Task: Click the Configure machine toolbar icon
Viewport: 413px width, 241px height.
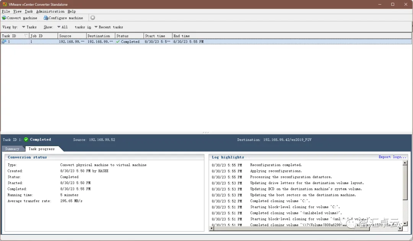Action: (x=46, y=18)
